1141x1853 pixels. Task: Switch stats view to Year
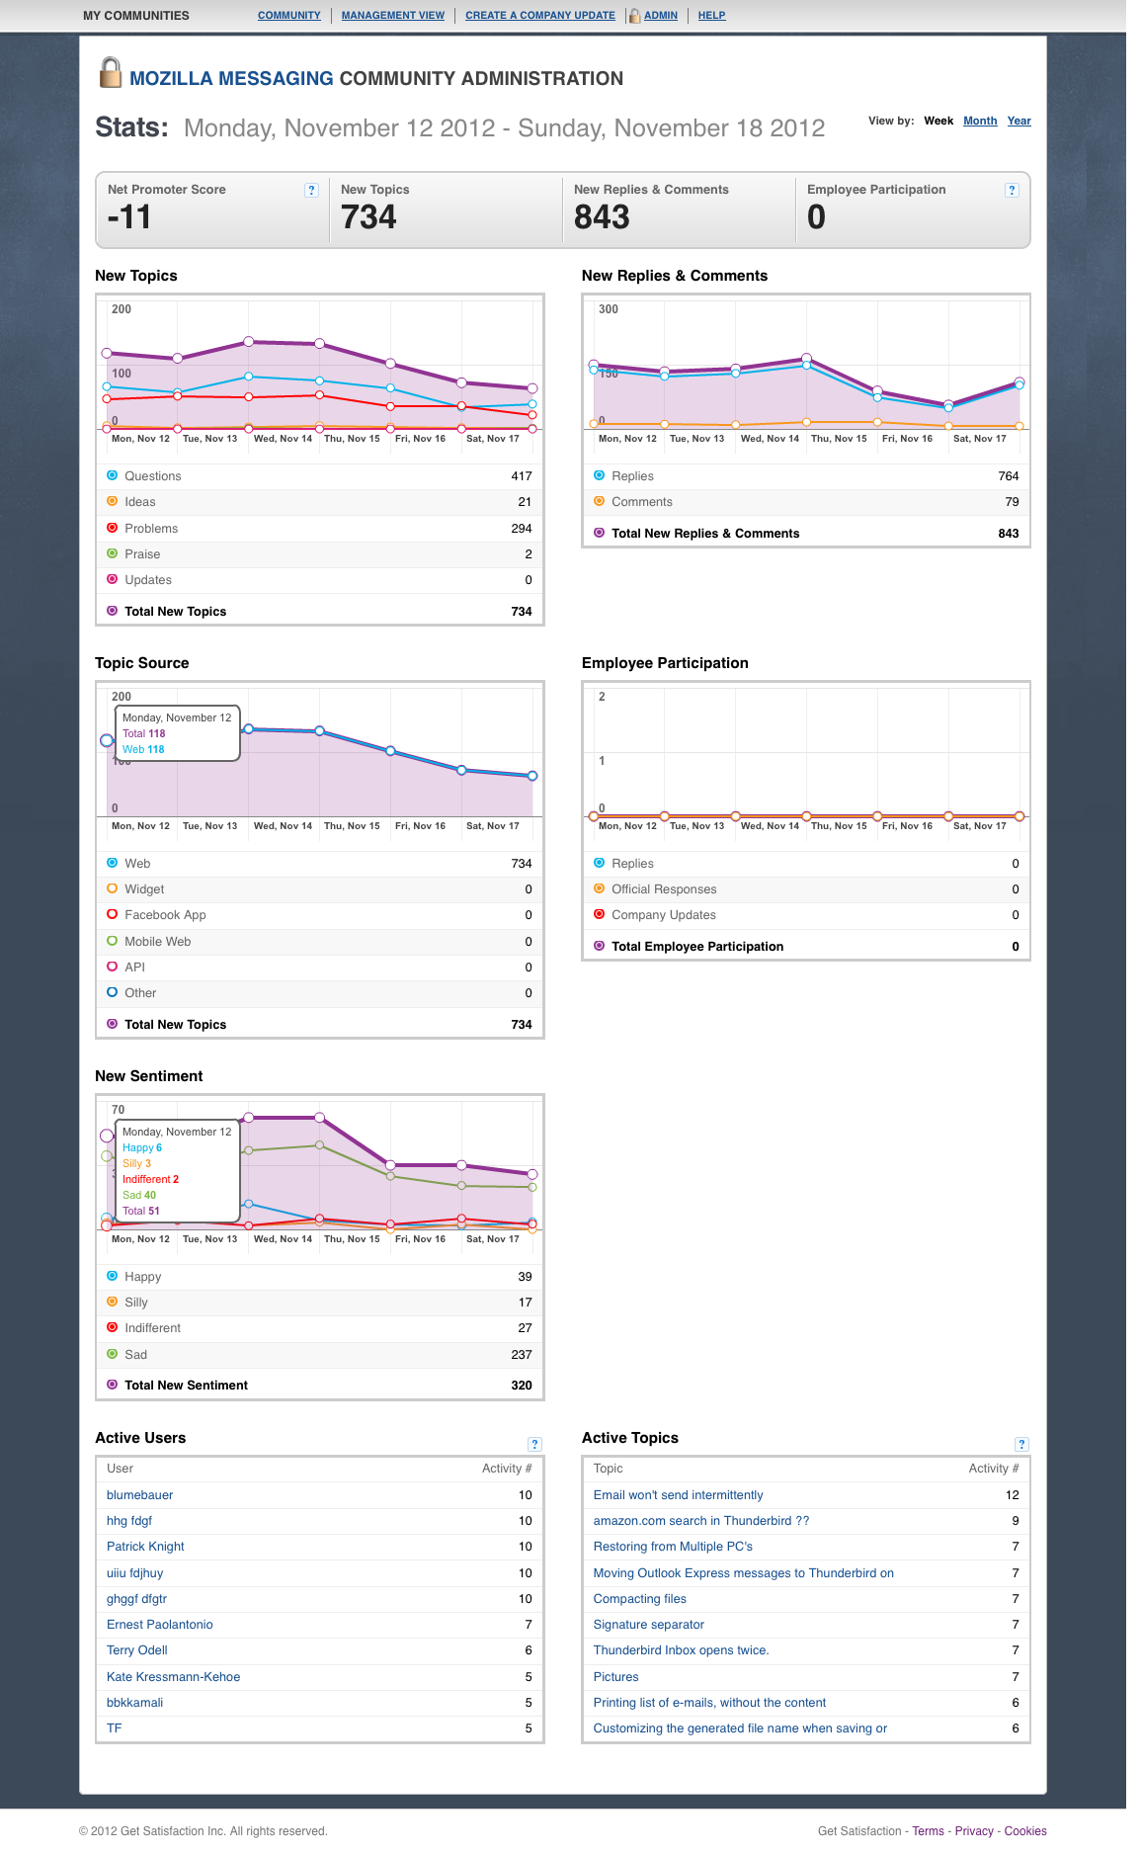click(1019, 121)
